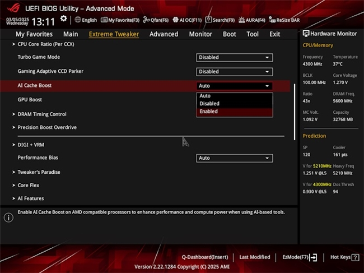Expand the Precision Boost Overdrive submenu
Image resolution: width=364 pixels, height=273 pixels.
[x=47, y=128]
